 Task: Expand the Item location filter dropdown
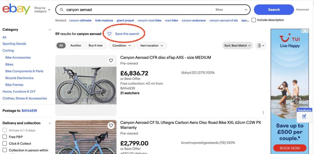pos(152,46)
